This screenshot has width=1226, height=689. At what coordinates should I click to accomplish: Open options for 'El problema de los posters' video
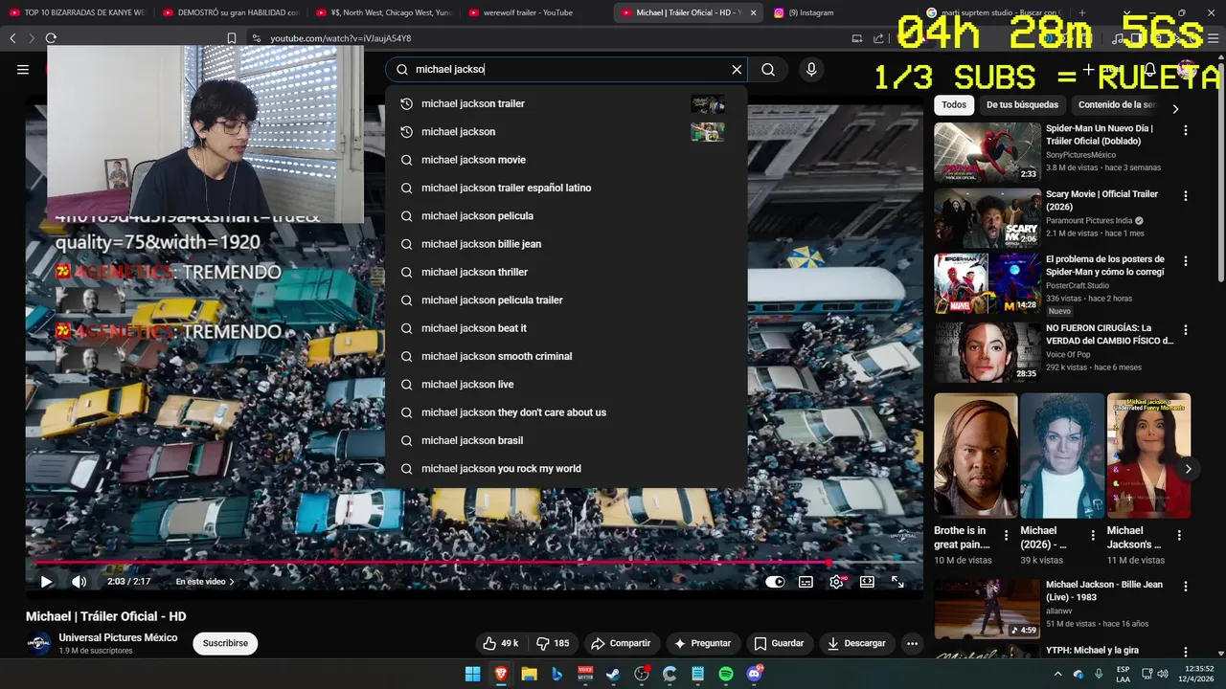pos(1186,261)
